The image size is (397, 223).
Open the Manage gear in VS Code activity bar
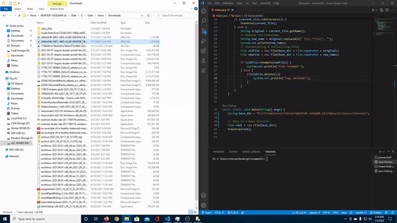[x=203, y=205]
